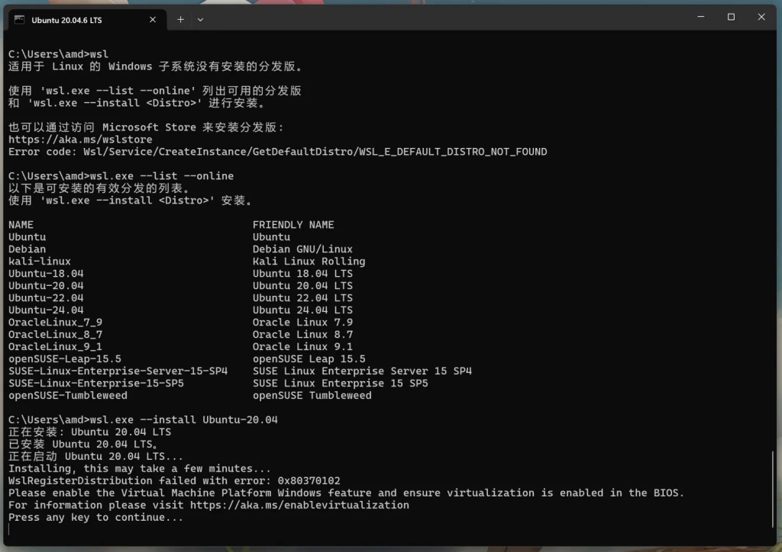The image size is (782, 552).
Task: Click 'SUSE Linux Enterprise Server 15 SP4' friendly name
Action: [x=362, y=371]
